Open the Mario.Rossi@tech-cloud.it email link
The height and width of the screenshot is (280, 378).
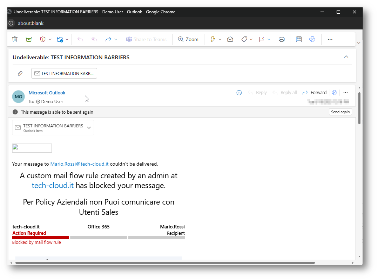[79, 164]
